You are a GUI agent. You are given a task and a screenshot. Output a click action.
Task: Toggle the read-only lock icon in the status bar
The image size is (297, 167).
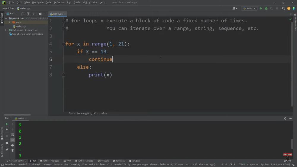click(293, 165)
